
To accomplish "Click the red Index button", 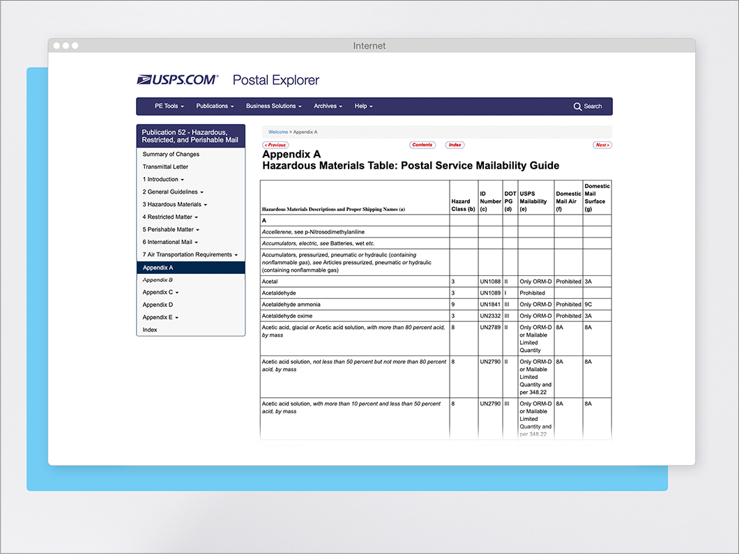I will click(x=455, y=145).
